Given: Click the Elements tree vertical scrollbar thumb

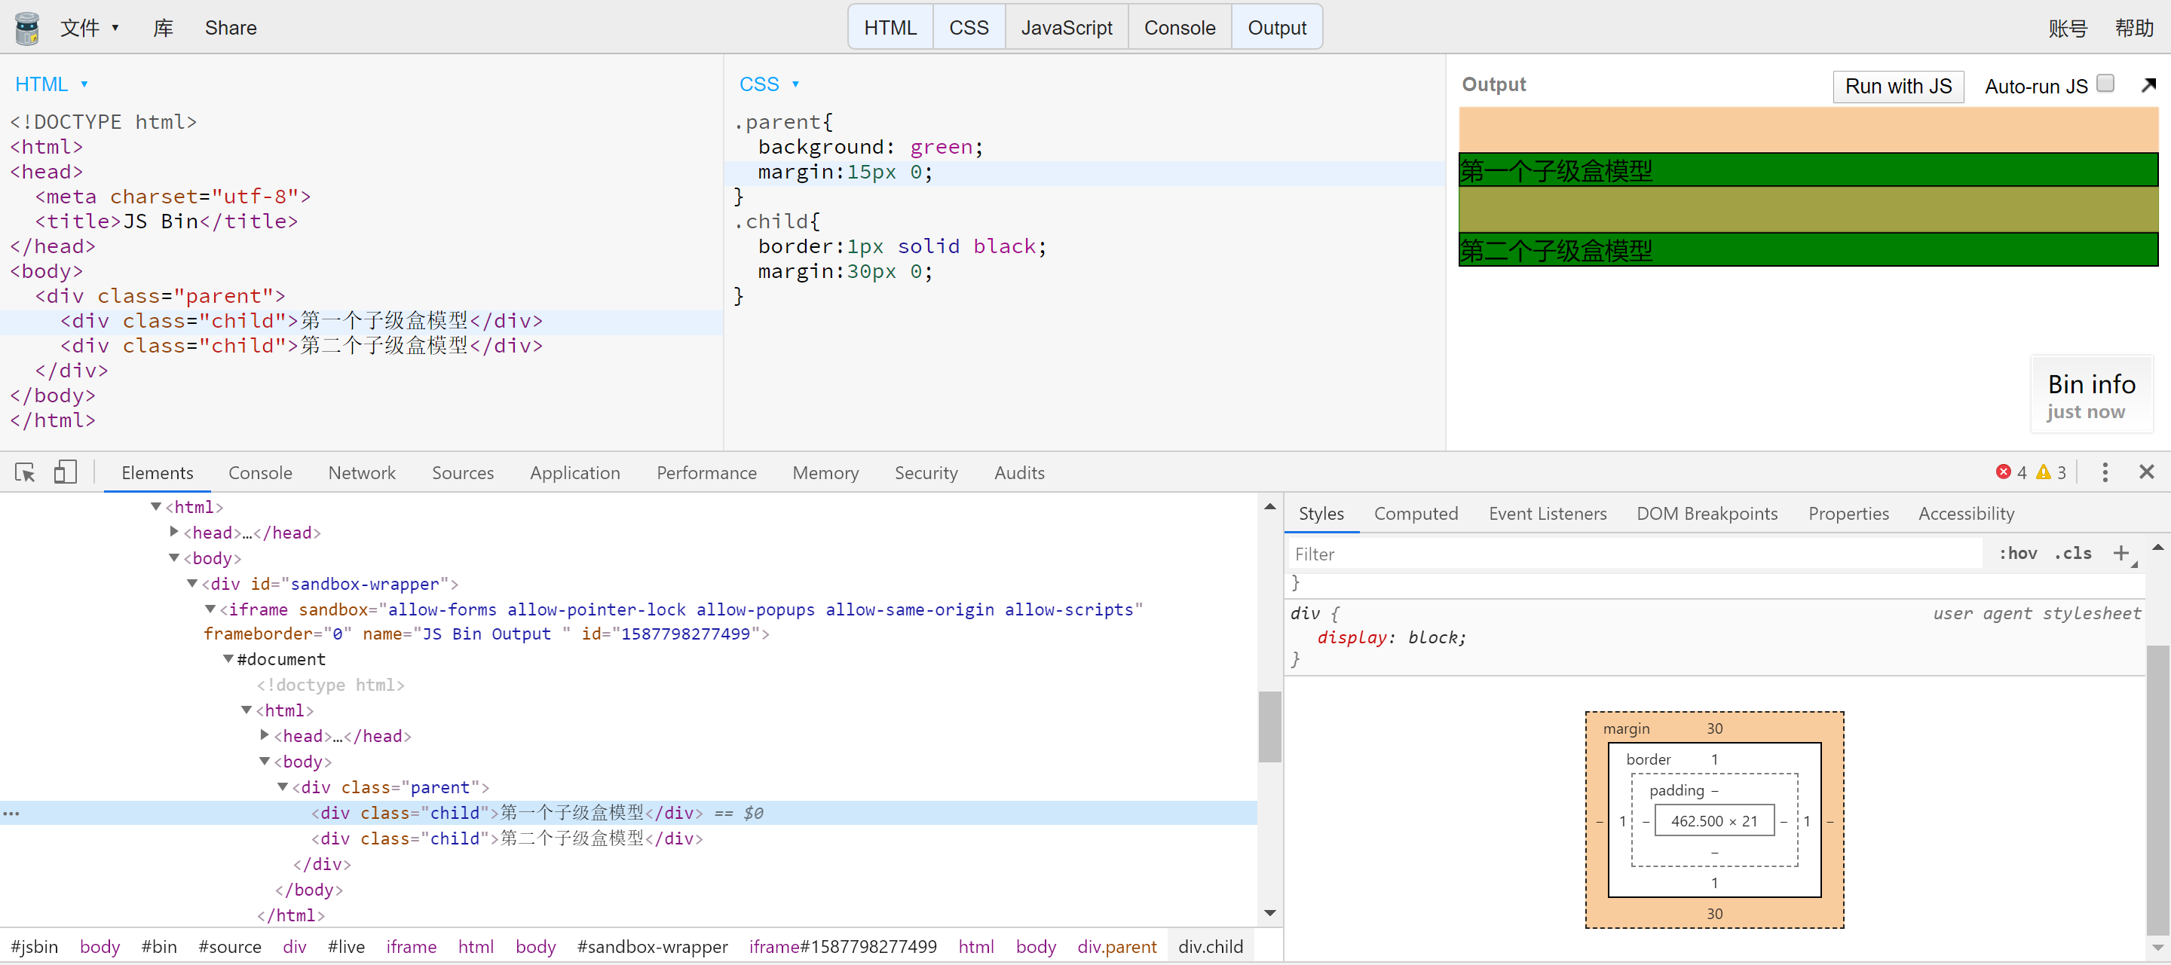Looking at the screenshot, I should [1270, 726].
